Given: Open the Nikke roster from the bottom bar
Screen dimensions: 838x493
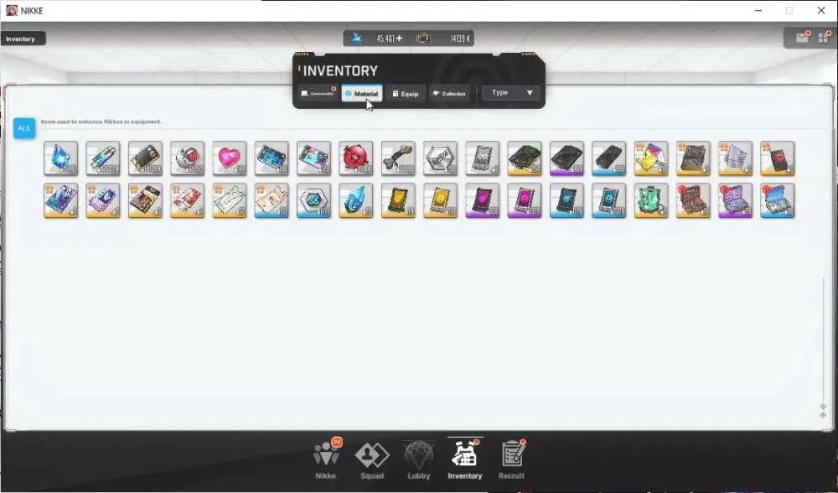Looking at the screenshot, I should coord(325,459).
